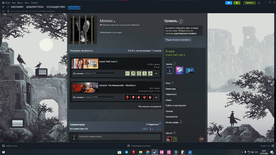This screenshot has height=155, width=276.
Task: Click the small avatar in the top bar
Action: [x=243, y=3]
